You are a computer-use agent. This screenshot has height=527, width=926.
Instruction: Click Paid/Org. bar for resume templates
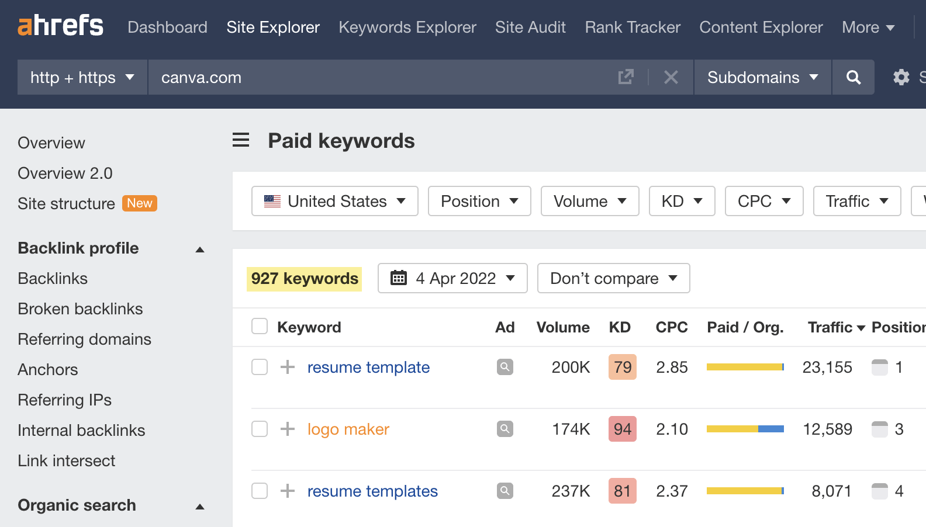click(x=745, y=491)
